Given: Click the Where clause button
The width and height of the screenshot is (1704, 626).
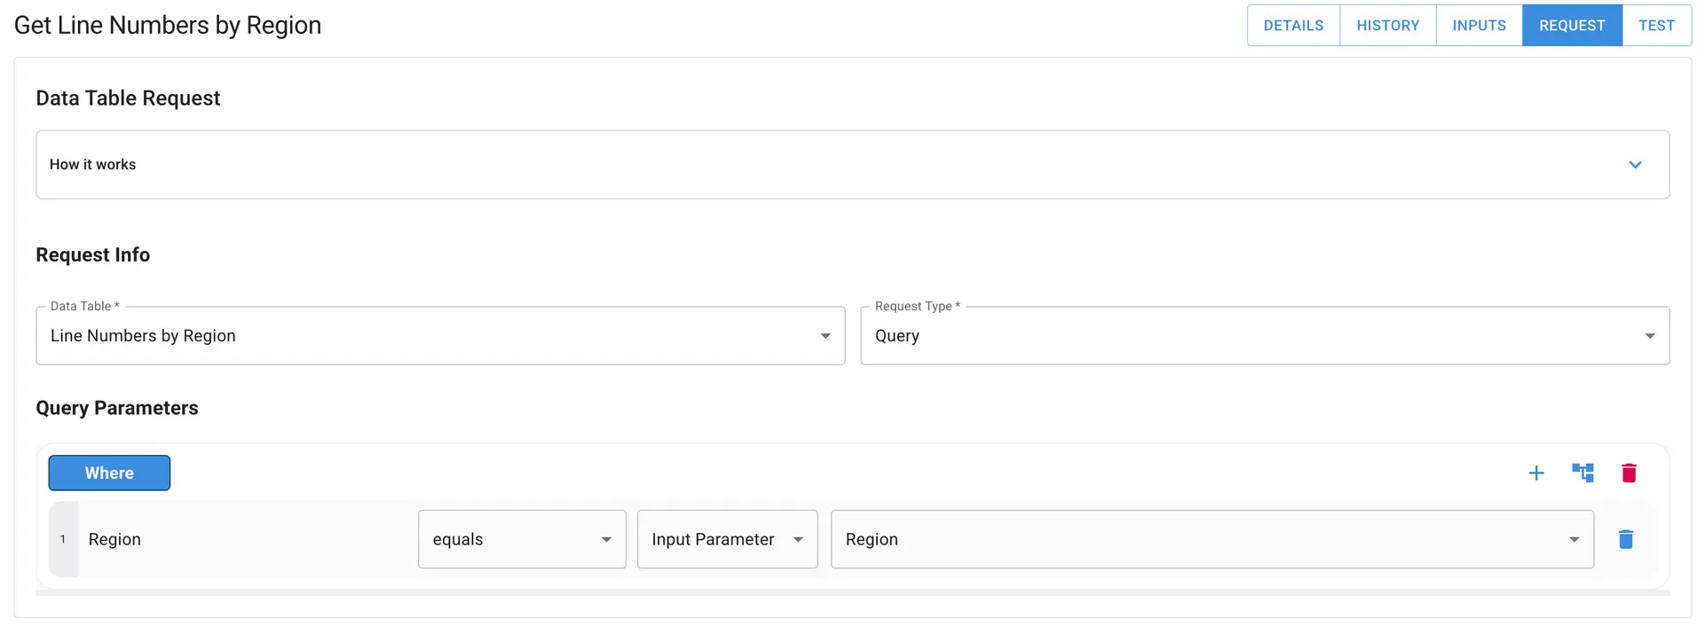Looking at the screenshot, I should (x=109, y=473).
